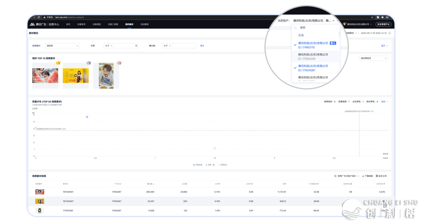Open the 按花费排序 sort dropdown
This screenshot has width=422, height=223.
click(x=374, y=58)
